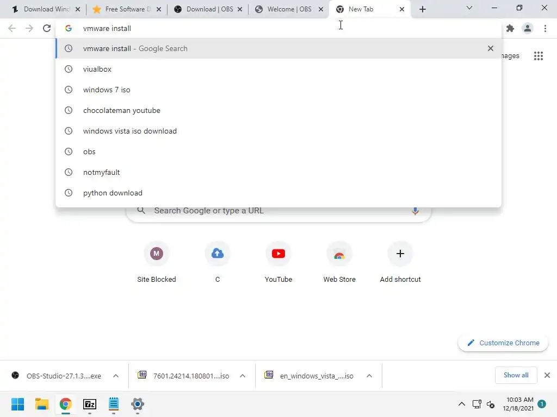Click the network status tray icon
This screenshot has width=557, height=417.
[476, 404]
